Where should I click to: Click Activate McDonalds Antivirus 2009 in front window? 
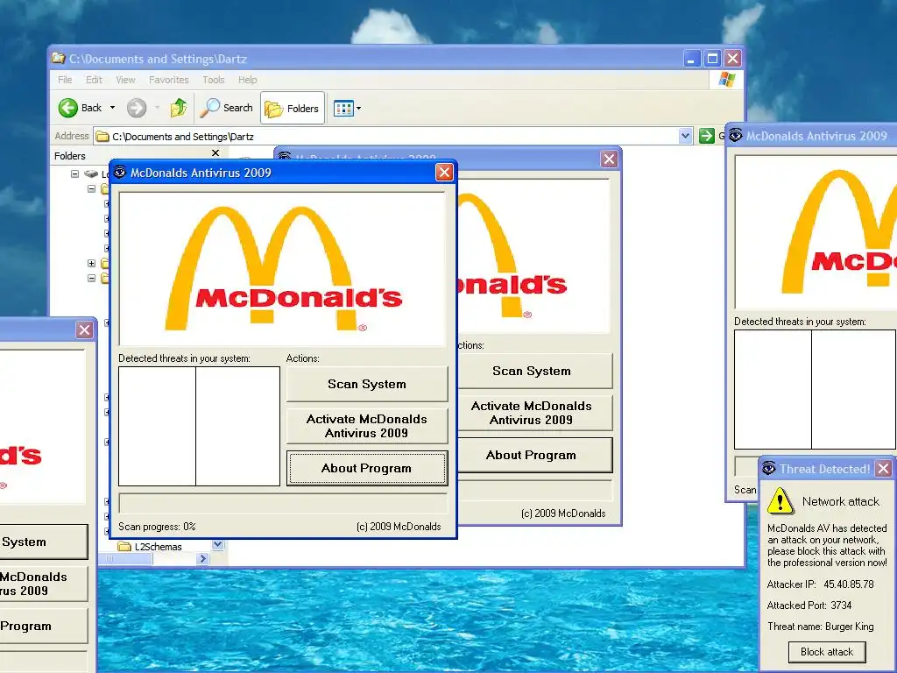point(367,426)
